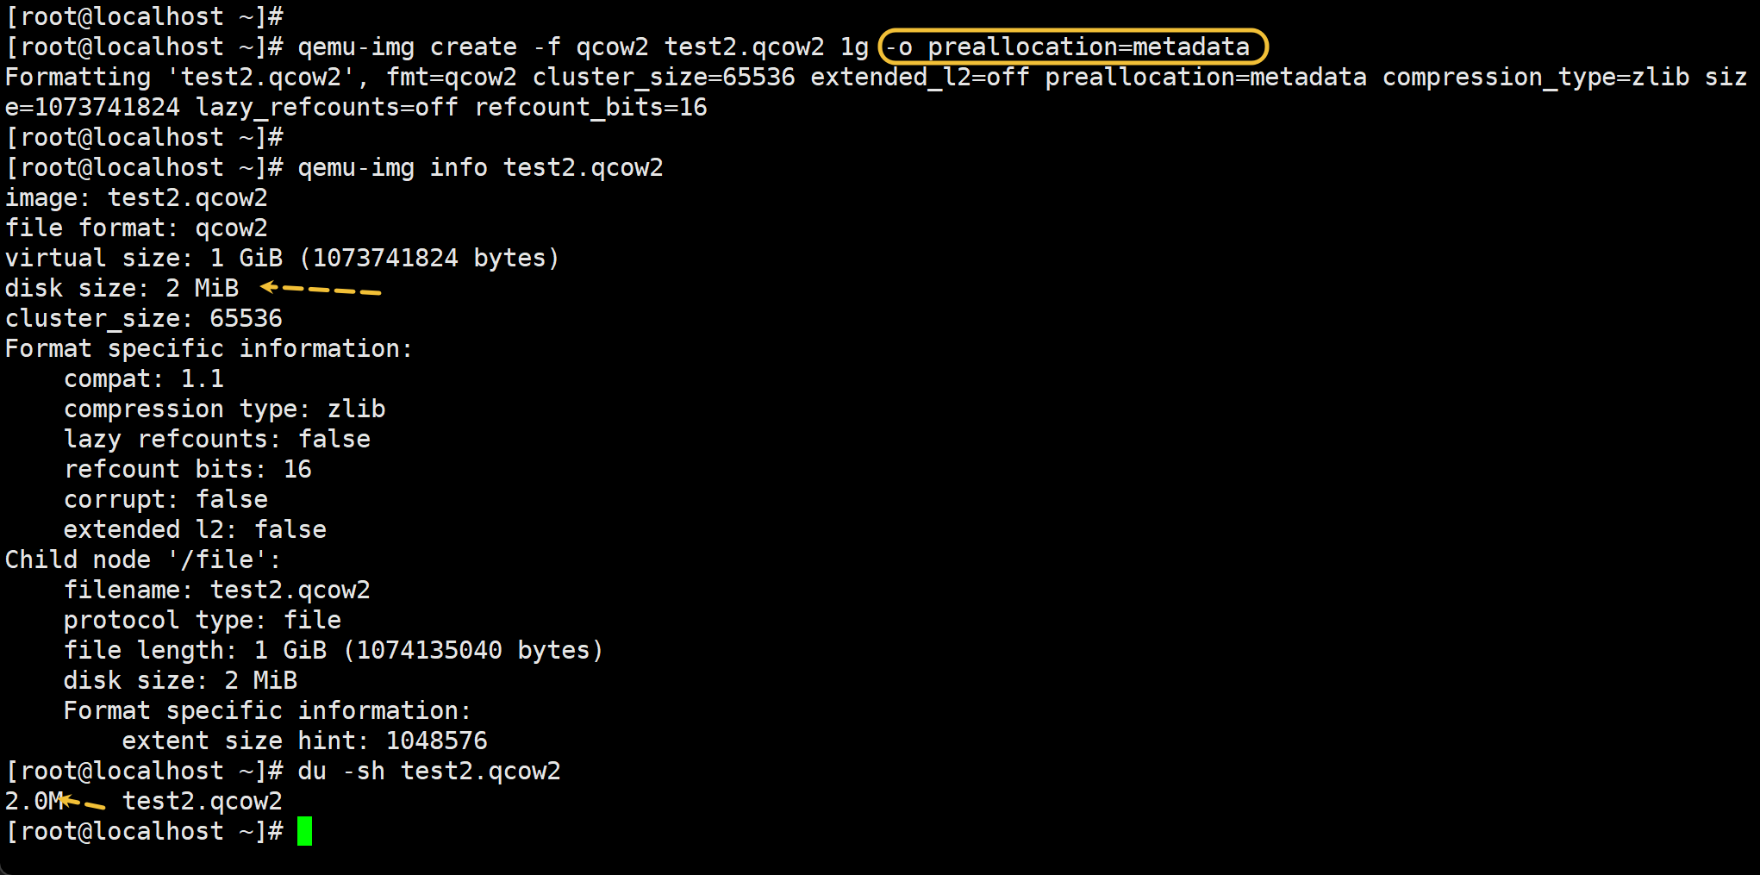This screenshot has width=1760, height=875.
Task: Click the circled preallocation=metadata option
Action: [1073, 47]
